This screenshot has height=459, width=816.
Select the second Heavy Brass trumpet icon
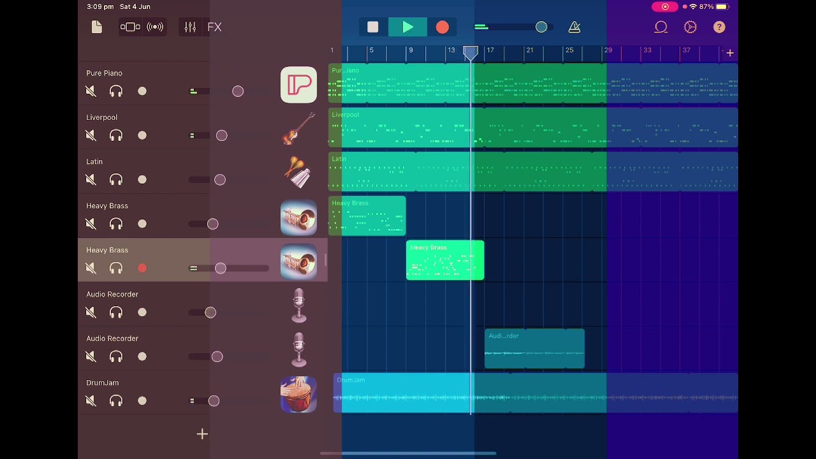tap(298, 262)
